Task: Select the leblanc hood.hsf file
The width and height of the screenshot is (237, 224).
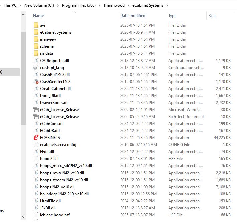Action: [54, 215]
